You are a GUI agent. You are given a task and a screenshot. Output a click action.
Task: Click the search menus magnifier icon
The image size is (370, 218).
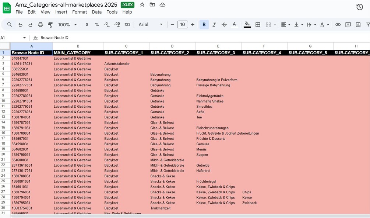(10, 24)
